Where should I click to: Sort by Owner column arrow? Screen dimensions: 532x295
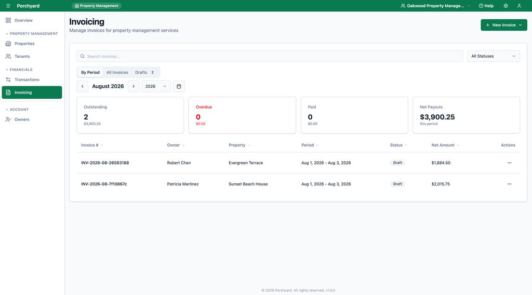coord(183,145)
